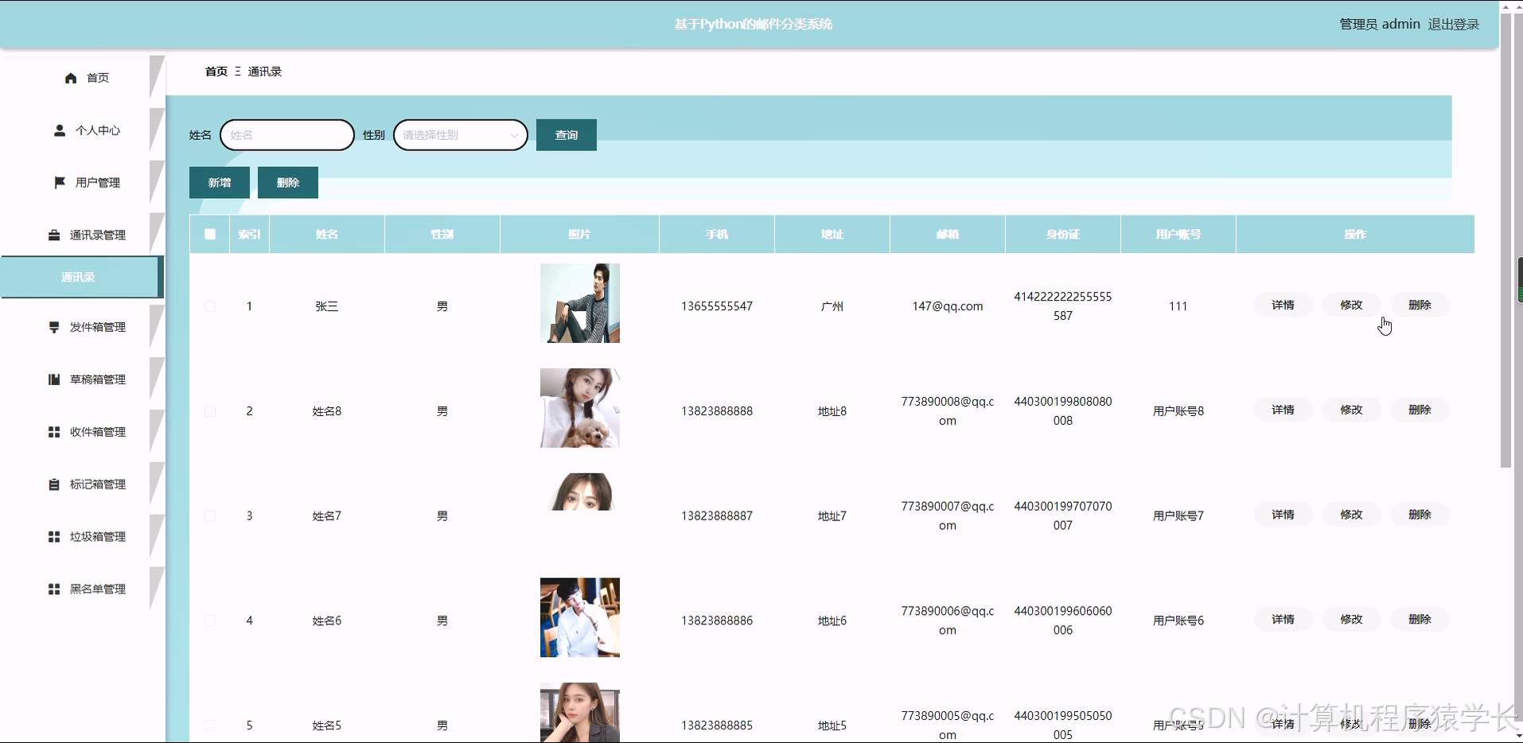Click the 姓名 column header
1523x743 pixels.
327,235
